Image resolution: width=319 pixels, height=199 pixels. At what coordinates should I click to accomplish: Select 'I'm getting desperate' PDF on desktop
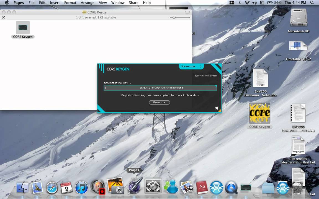pyautogui.click(x=298, y=150)
